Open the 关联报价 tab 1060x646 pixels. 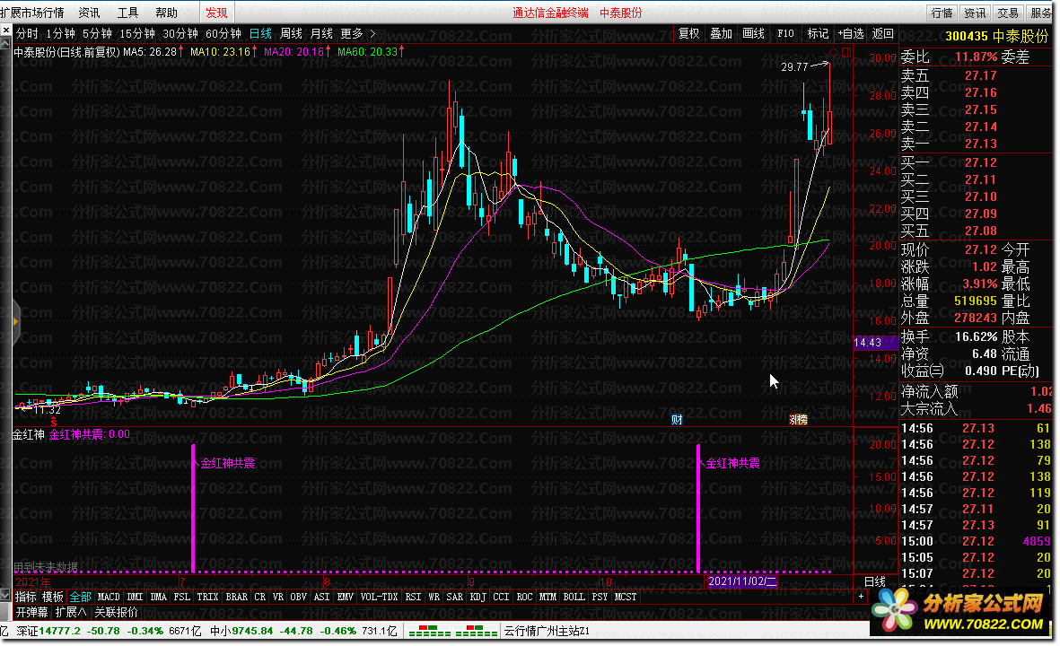coord(117,612)
